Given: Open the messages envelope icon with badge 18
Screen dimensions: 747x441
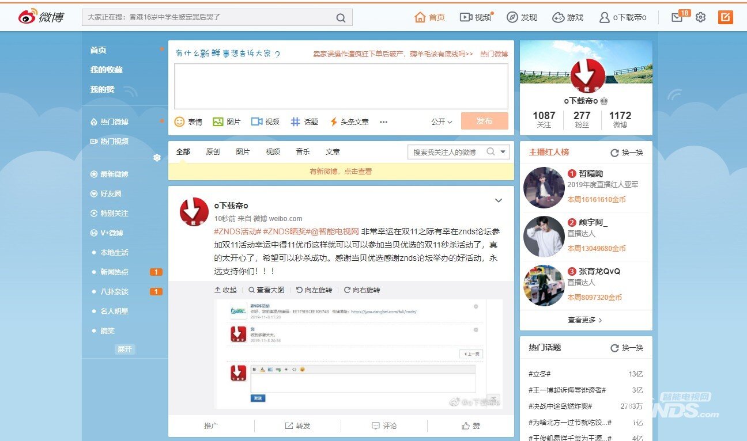Looking at the screenshot, I should (x=677, y=17).
